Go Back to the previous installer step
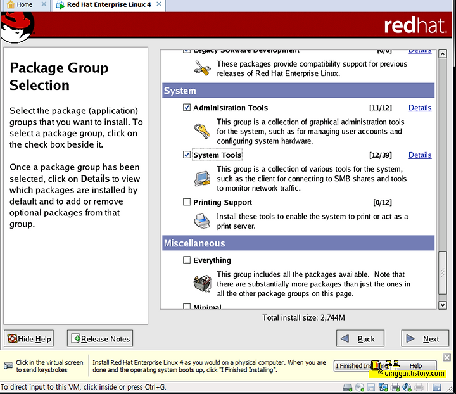Viewport: 456px width, 394px height. click(360, 338)
